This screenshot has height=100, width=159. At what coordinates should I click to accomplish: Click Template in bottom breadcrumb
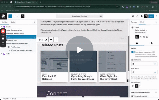(6, 99)
